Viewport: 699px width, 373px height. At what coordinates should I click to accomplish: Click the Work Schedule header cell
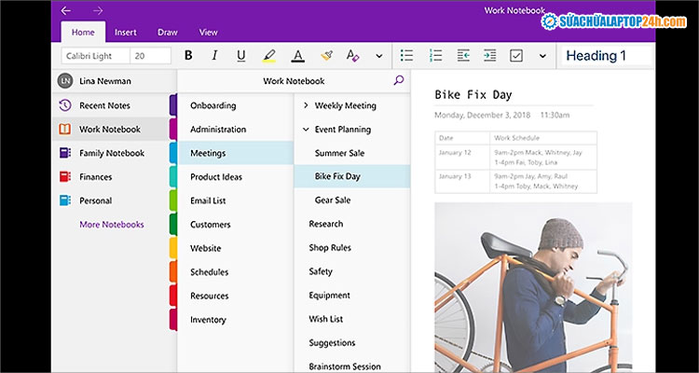click(543, 138)
